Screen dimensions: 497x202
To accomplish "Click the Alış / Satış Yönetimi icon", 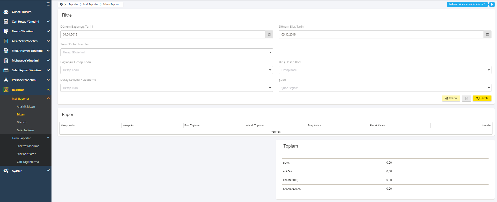I will pos(6,41).
